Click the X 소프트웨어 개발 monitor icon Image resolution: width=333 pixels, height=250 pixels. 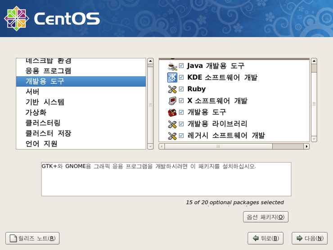(172, 100)
